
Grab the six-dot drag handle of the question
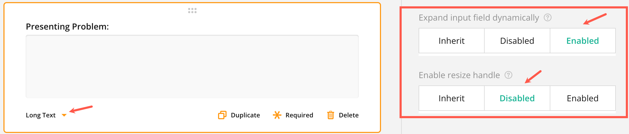192,11
